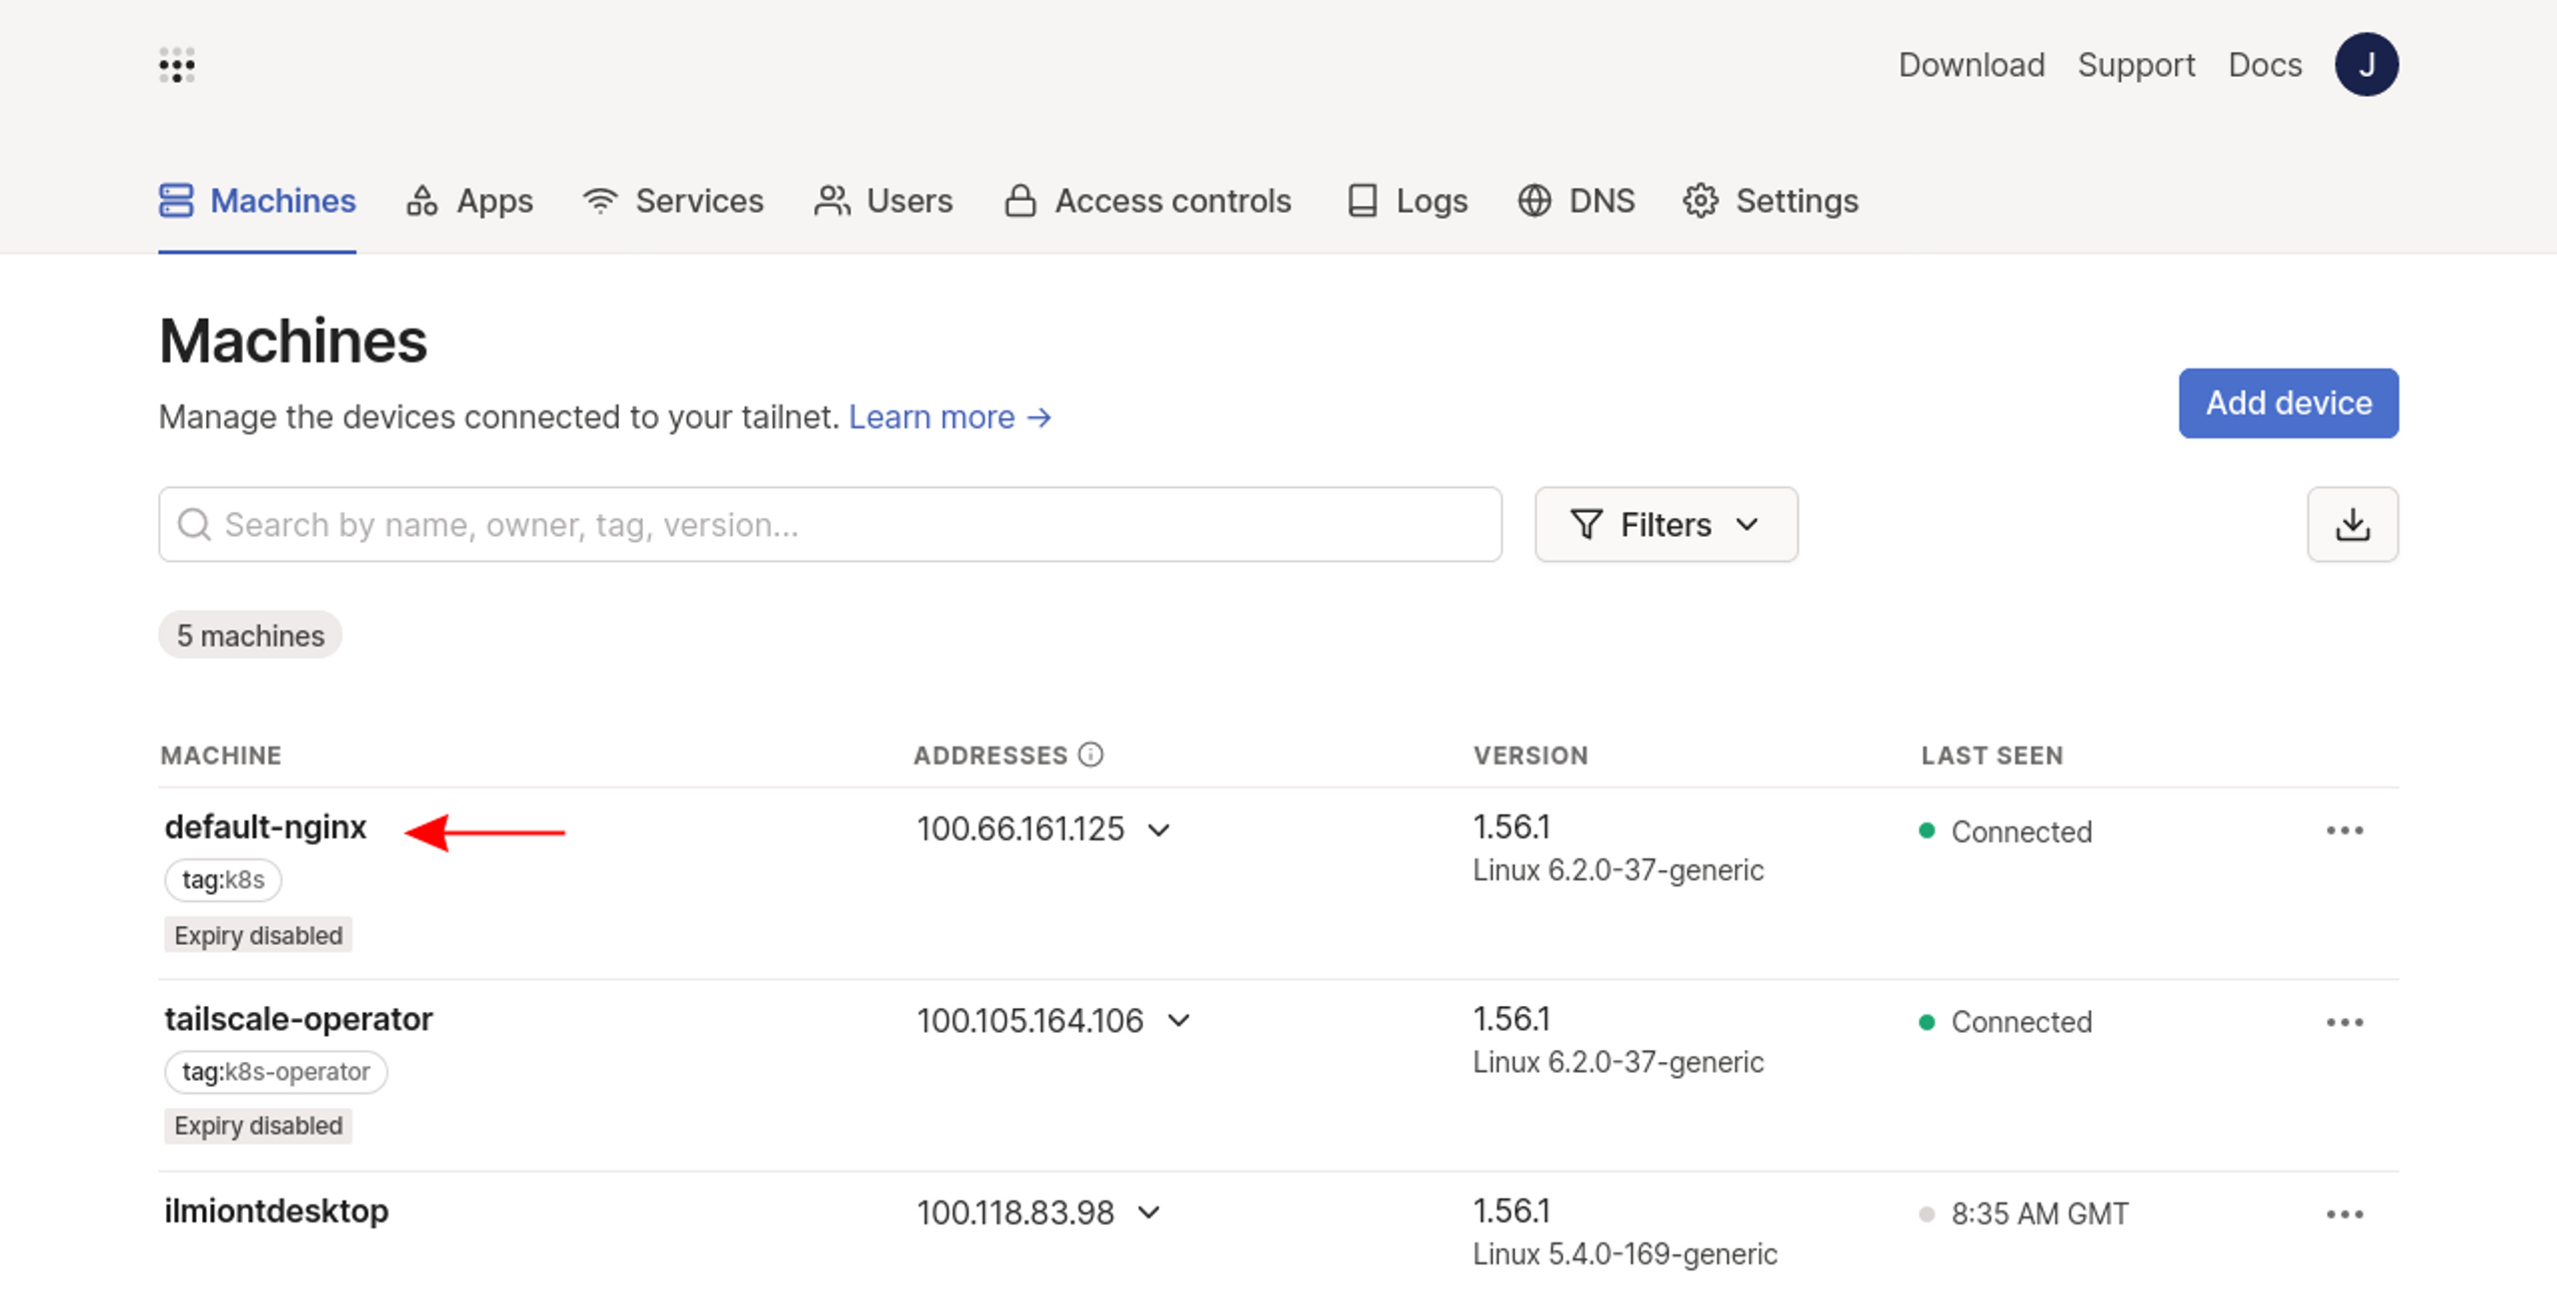
Task: Open the user avatar J menu
Action: [2365, 65]
